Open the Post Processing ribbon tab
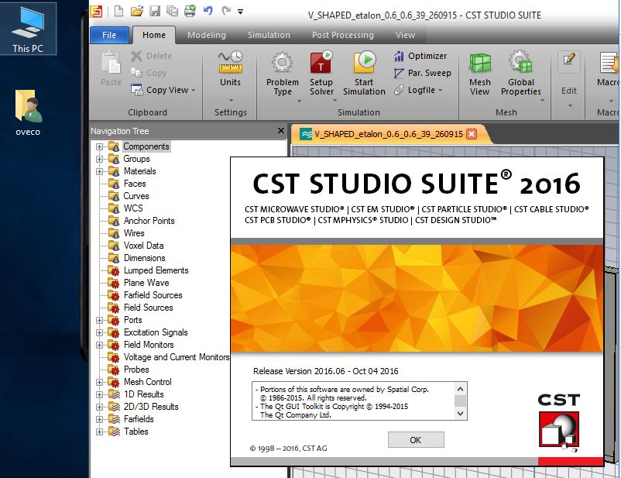 pyautogui.click(x=343, y=35)
